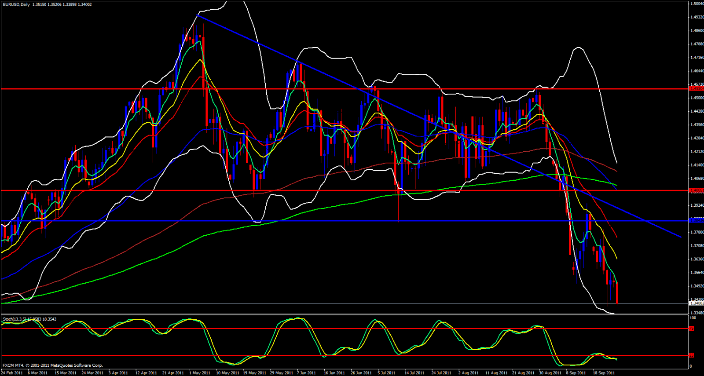Screen dimensions: 704x376
Task: Click the 1 May 2011 date label
Action: [200, 373]
